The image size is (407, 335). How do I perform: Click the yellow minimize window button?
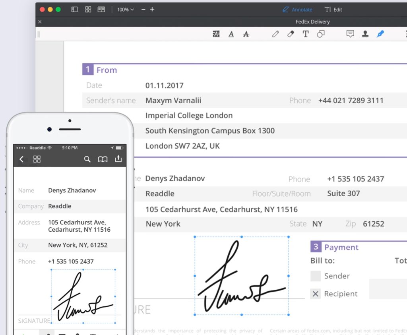50,10
